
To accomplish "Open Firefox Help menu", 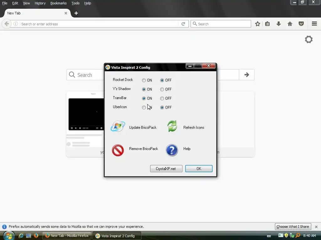I will coord(88,3).
